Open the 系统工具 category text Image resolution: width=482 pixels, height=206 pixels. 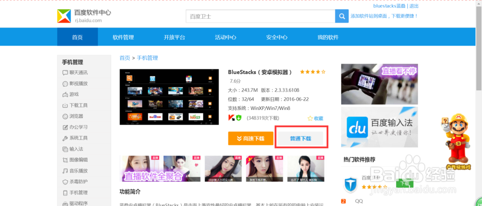(x=79, y=138)
